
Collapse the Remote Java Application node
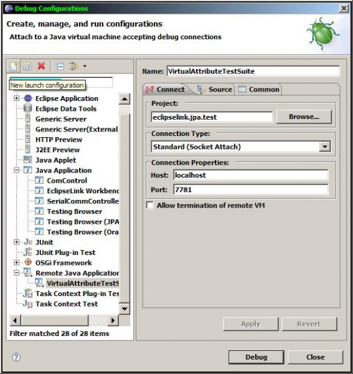point(16,272)
